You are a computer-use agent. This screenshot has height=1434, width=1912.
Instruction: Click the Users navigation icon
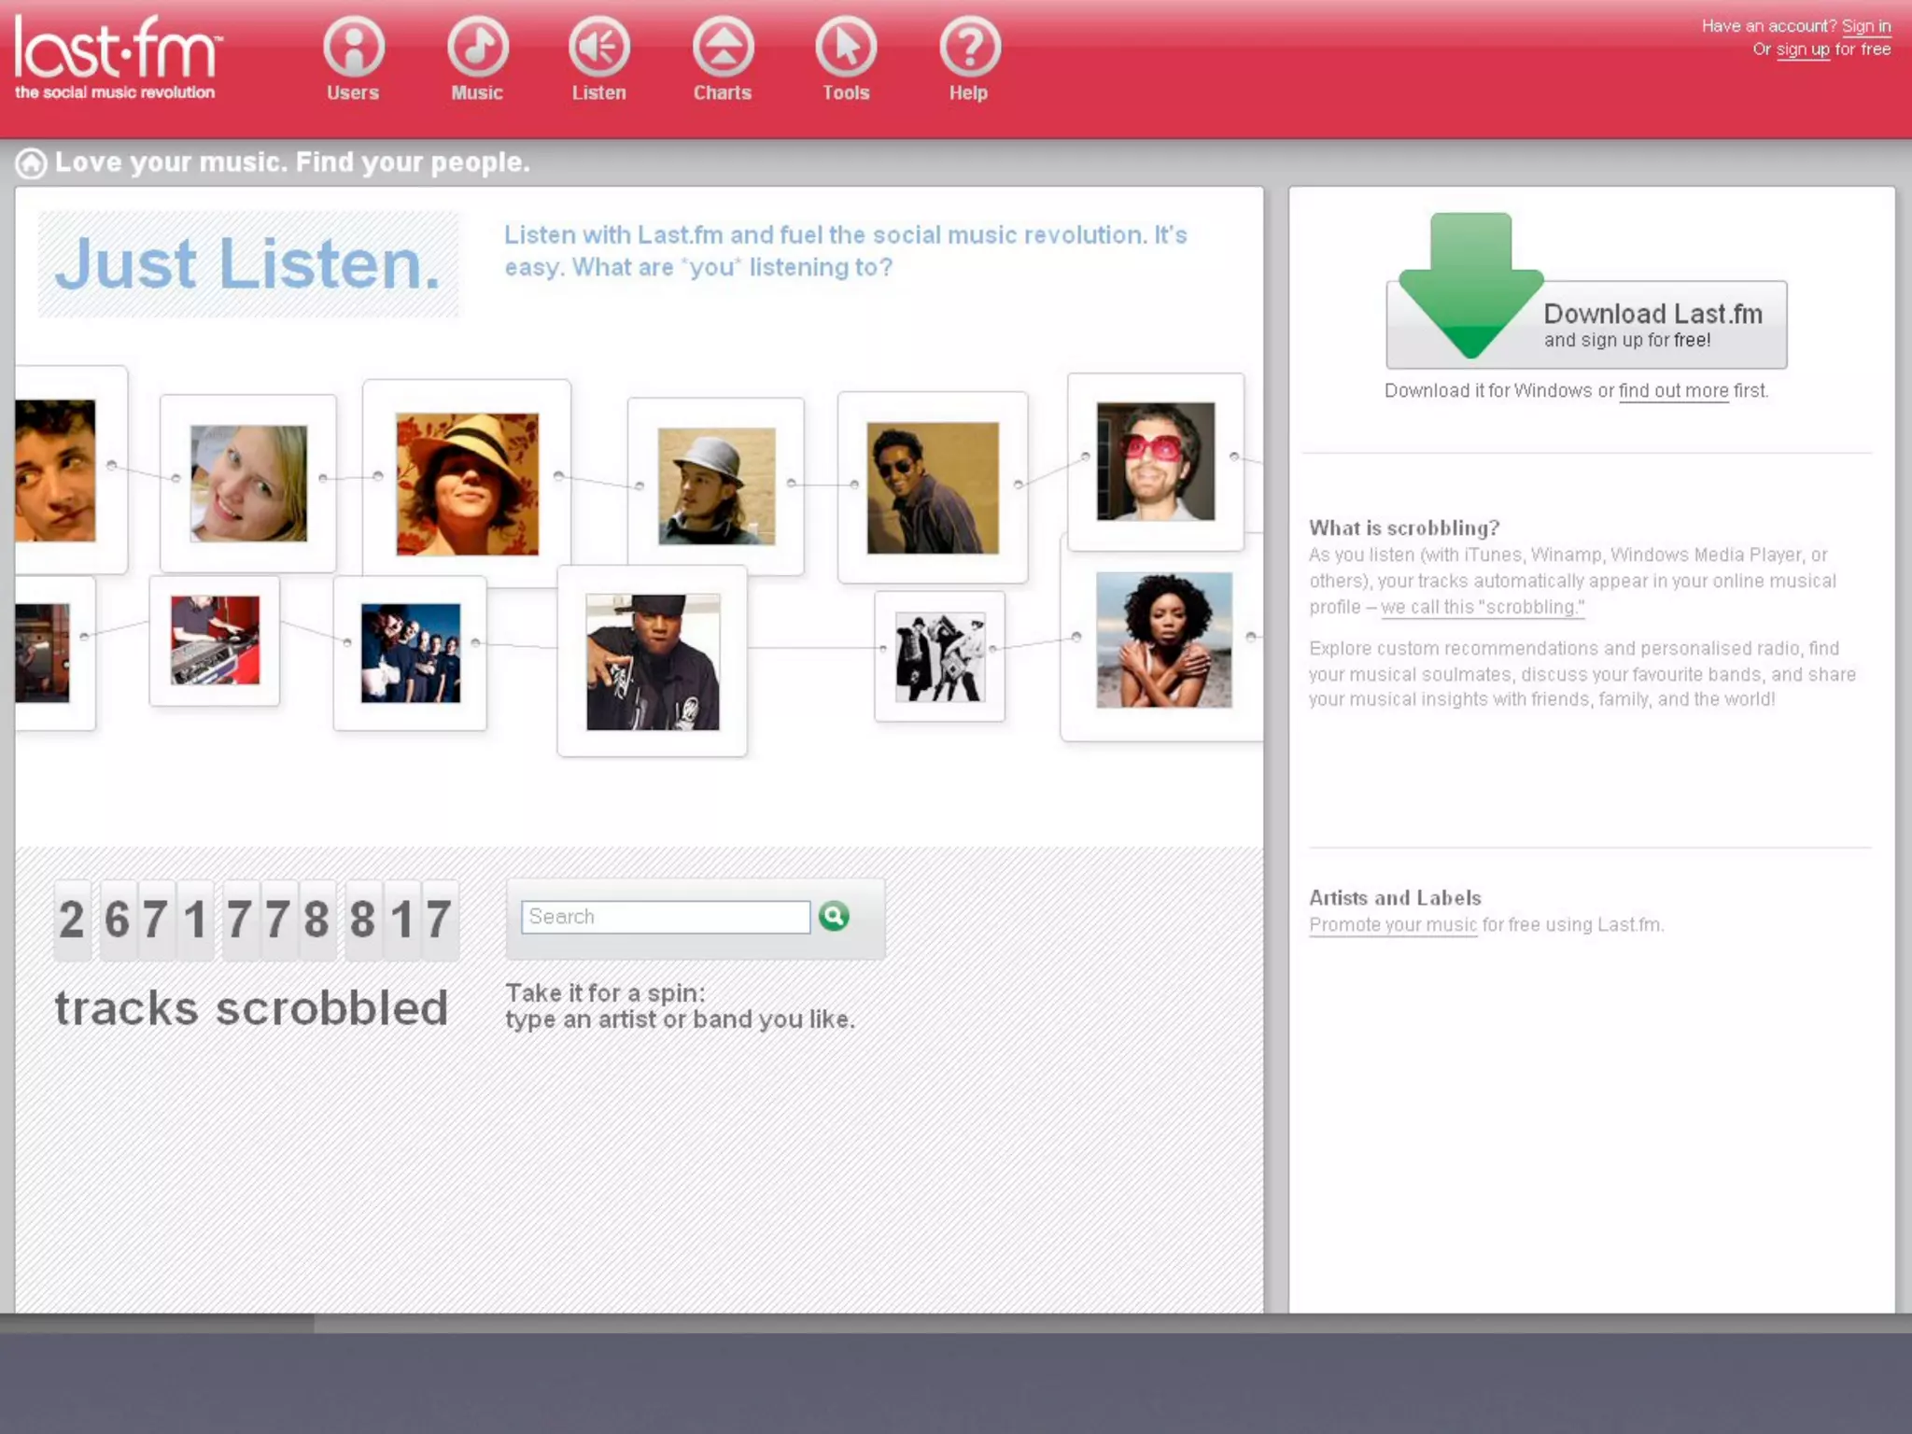[x=353, y=47]
